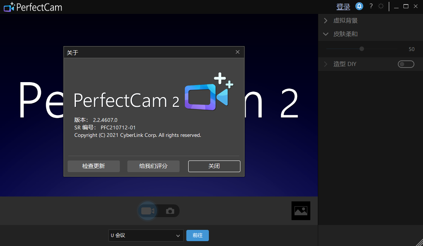Screen dimensions: 423x246
Task: Switch to photo snapshot mode
Action: click(x=170, y=211)
